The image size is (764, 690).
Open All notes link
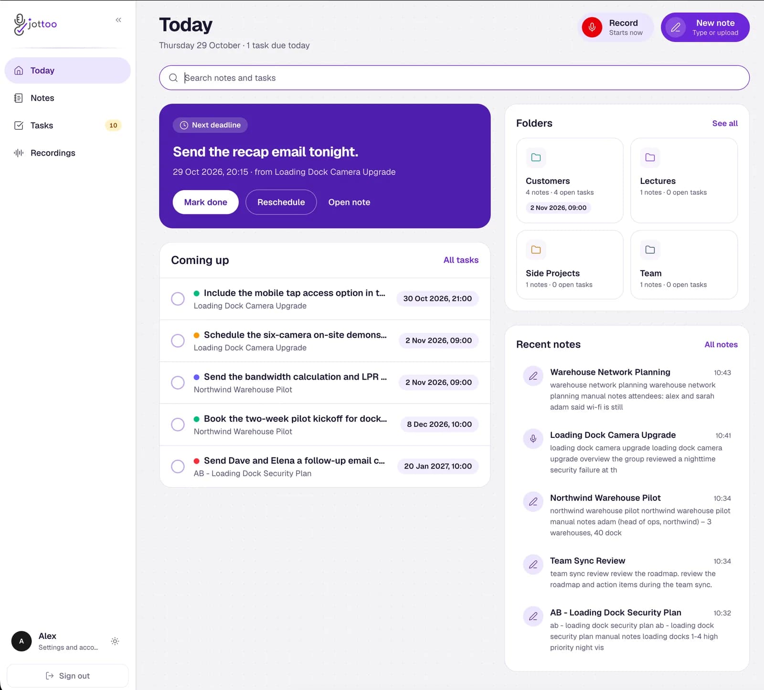721,344
